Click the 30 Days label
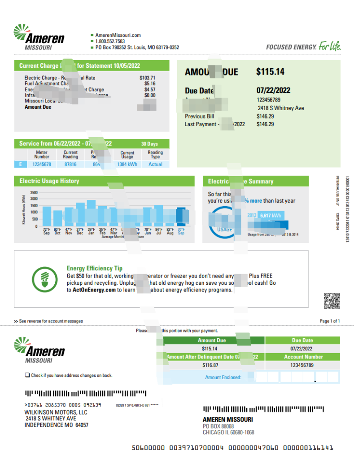 pos(149,144)
